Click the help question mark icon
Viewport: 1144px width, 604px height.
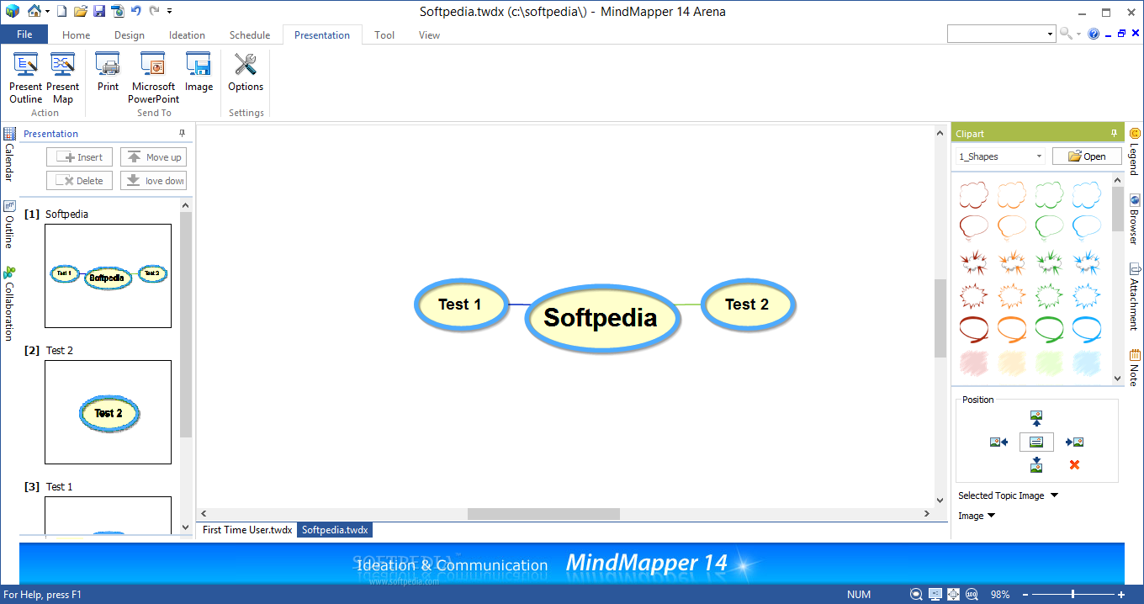[x=1094, y=34]
